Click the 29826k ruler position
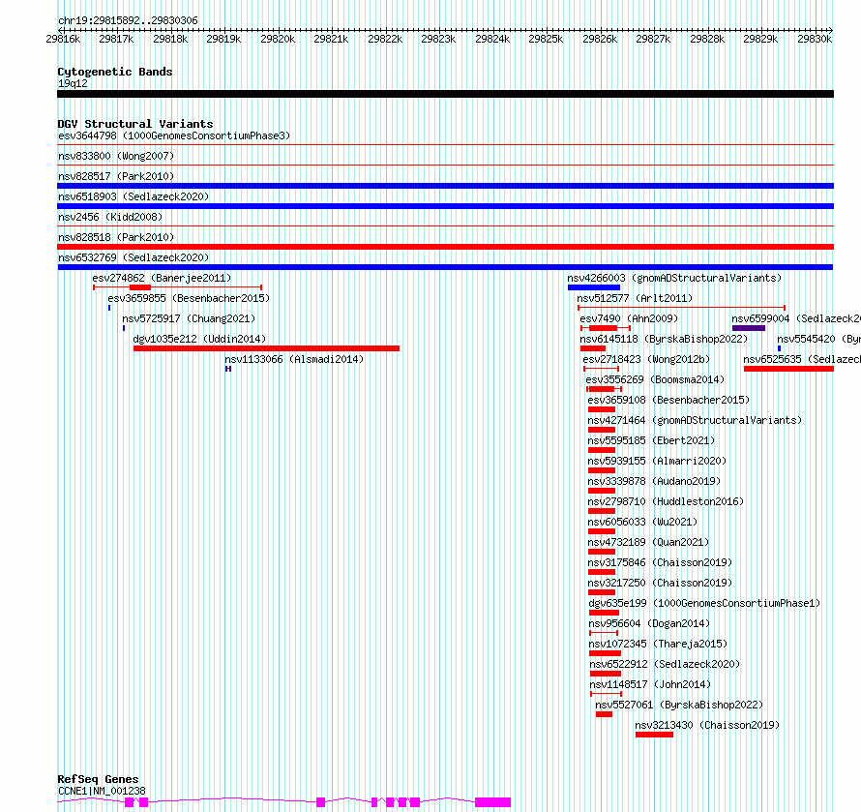The height and width of the screenshot is (812, 861). 600,39
